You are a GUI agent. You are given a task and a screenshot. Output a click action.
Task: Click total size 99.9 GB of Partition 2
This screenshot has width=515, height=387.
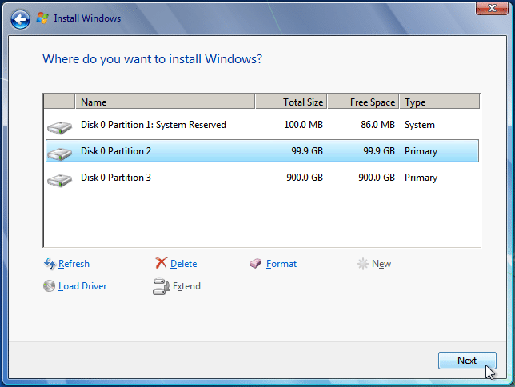307,151
